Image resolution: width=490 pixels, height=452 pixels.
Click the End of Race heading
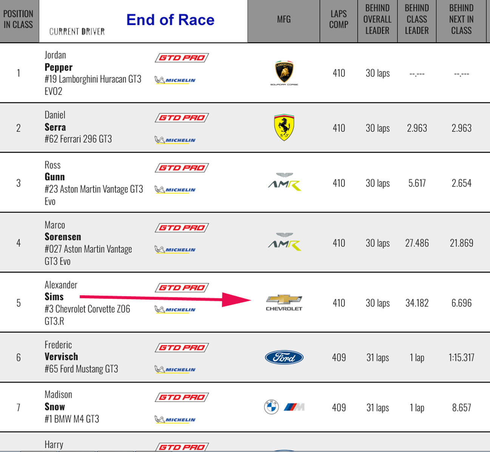(170, 20)
